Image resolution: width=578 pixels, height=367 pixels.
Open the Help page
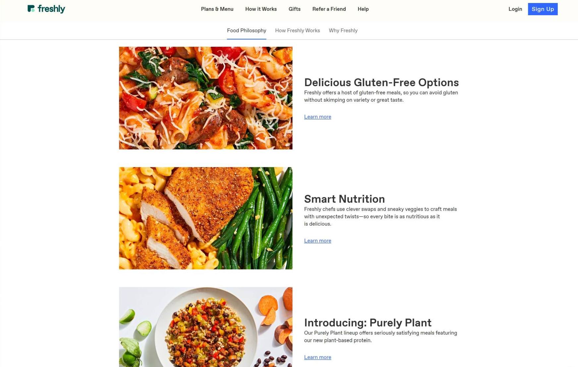[363, 9]
